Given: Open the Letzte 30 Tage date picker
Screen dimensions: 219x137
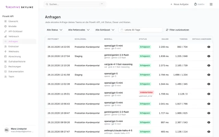Looking at the screenshot, I should tap(140, 30).
